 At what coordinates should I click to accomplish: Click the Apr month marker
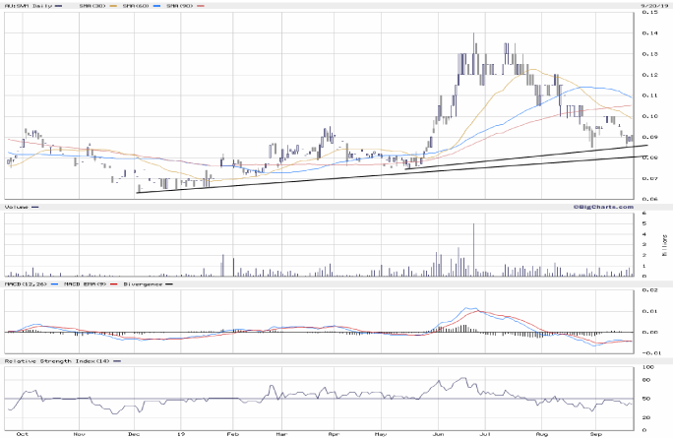pos(333,433)
